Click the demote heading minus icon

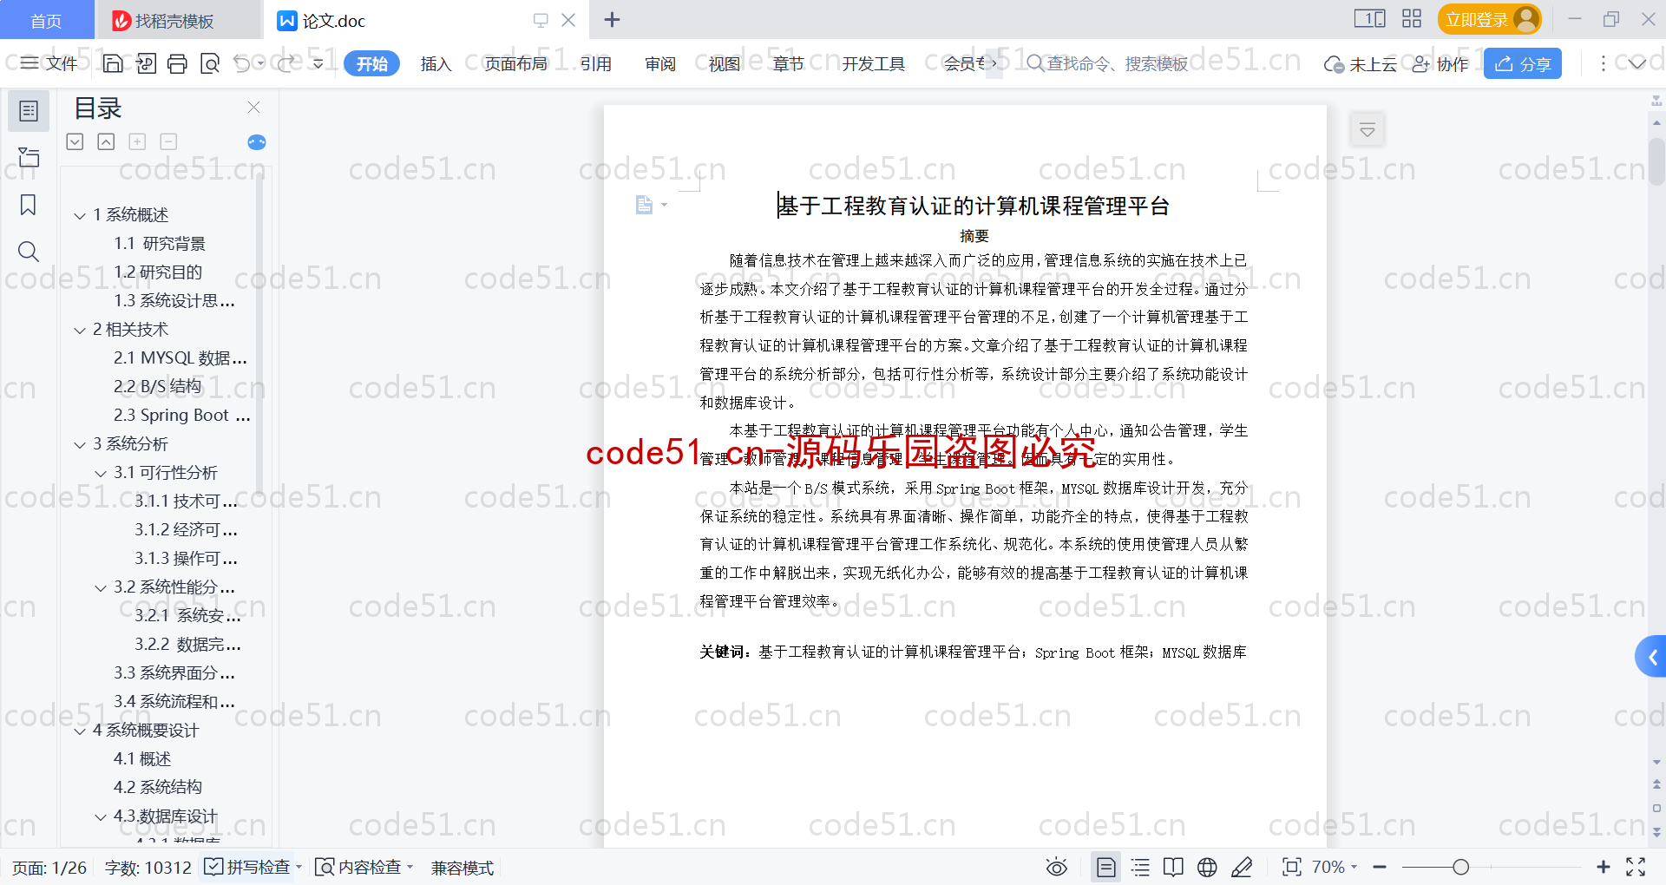coord(168,141)
